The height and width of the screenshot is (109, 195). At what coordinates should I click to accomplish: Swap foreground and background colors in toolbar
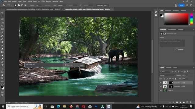4,84
